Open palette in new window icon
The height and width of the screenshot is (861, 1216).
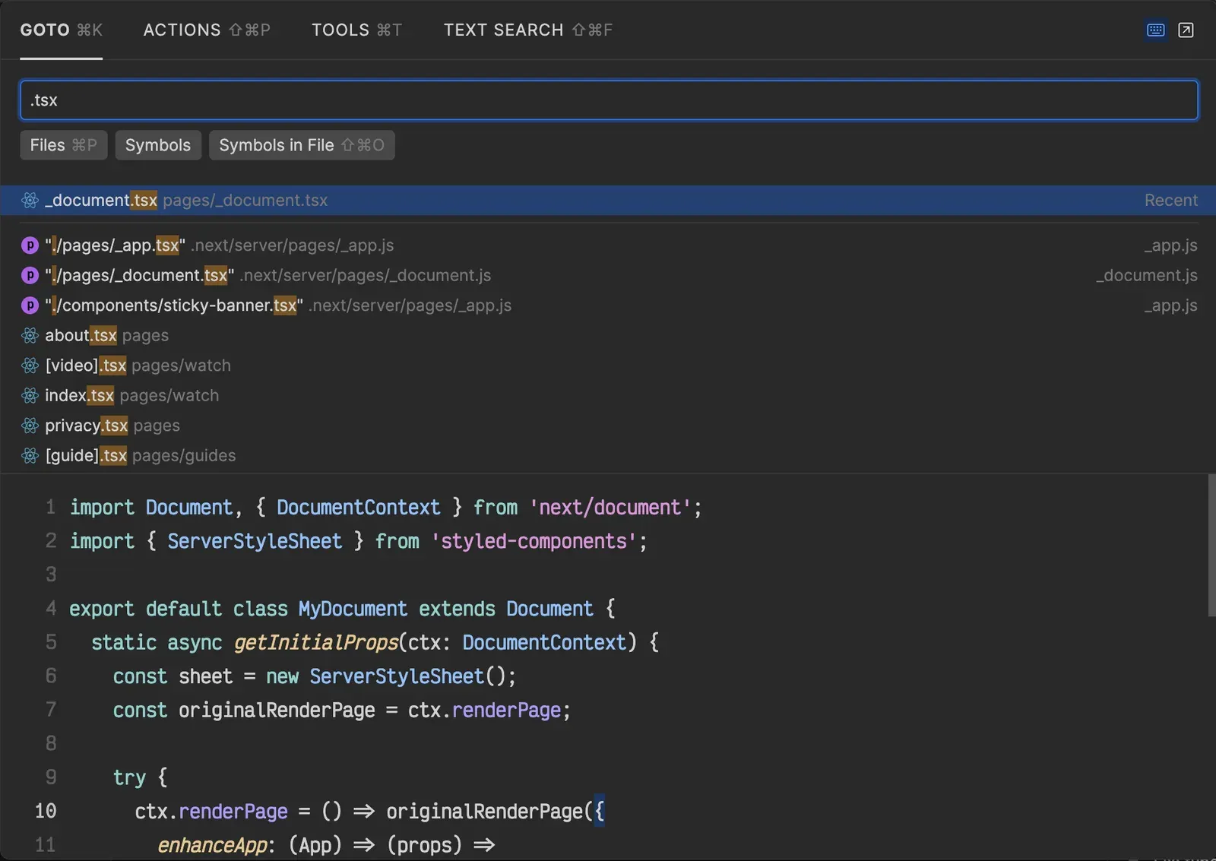[1186, 30]
